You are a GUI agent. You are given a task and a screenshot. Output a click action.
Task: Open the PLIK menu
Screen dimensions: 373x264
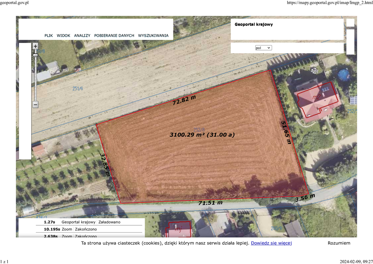pyautogui.click(x=48, y=36)
